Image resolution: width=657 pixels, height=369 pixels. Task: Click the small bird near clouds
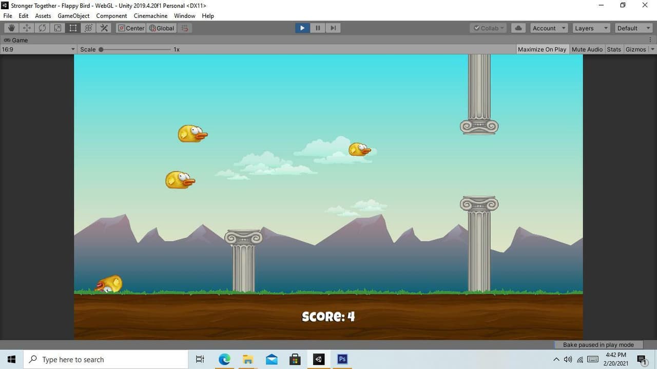tap(359, 150)
